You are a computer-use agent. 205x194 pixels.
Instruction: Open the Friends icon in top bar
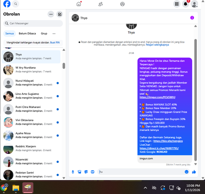[x=100, y=4]
